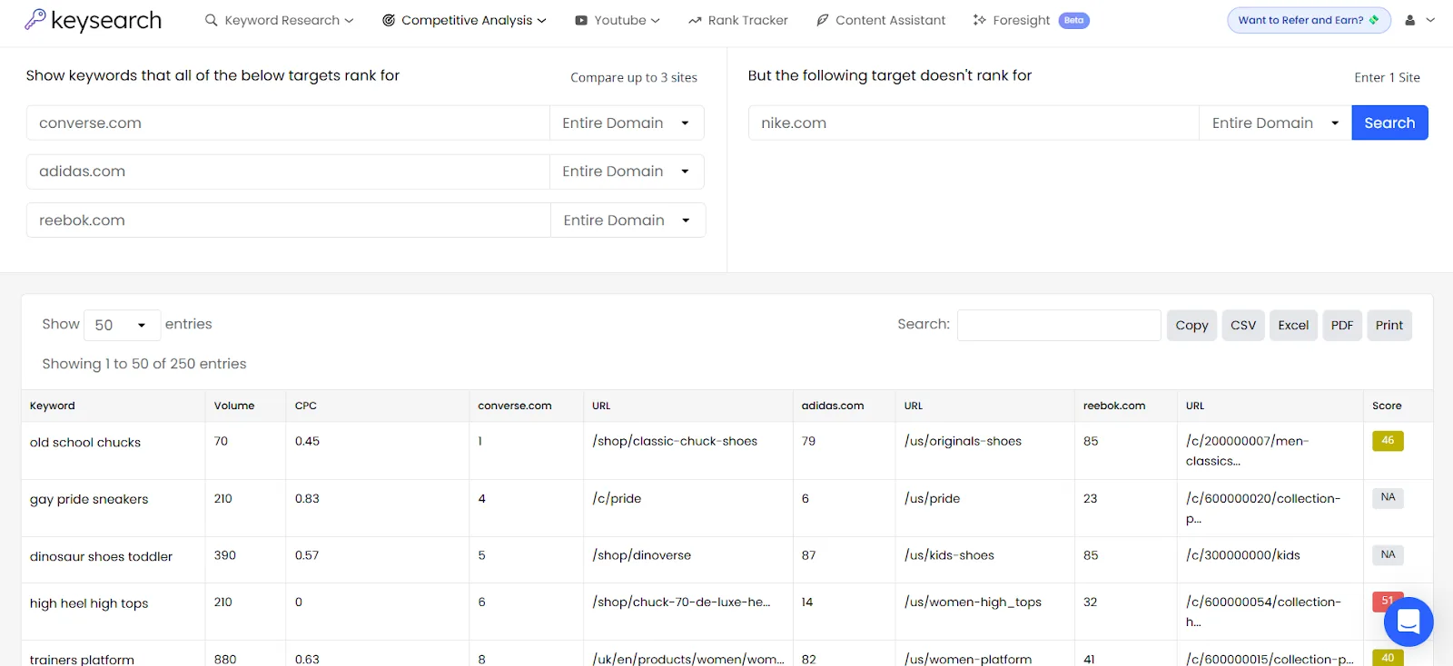1453x666 pixels.
Task: Open Foresight page
Action: coord(1021,20)
